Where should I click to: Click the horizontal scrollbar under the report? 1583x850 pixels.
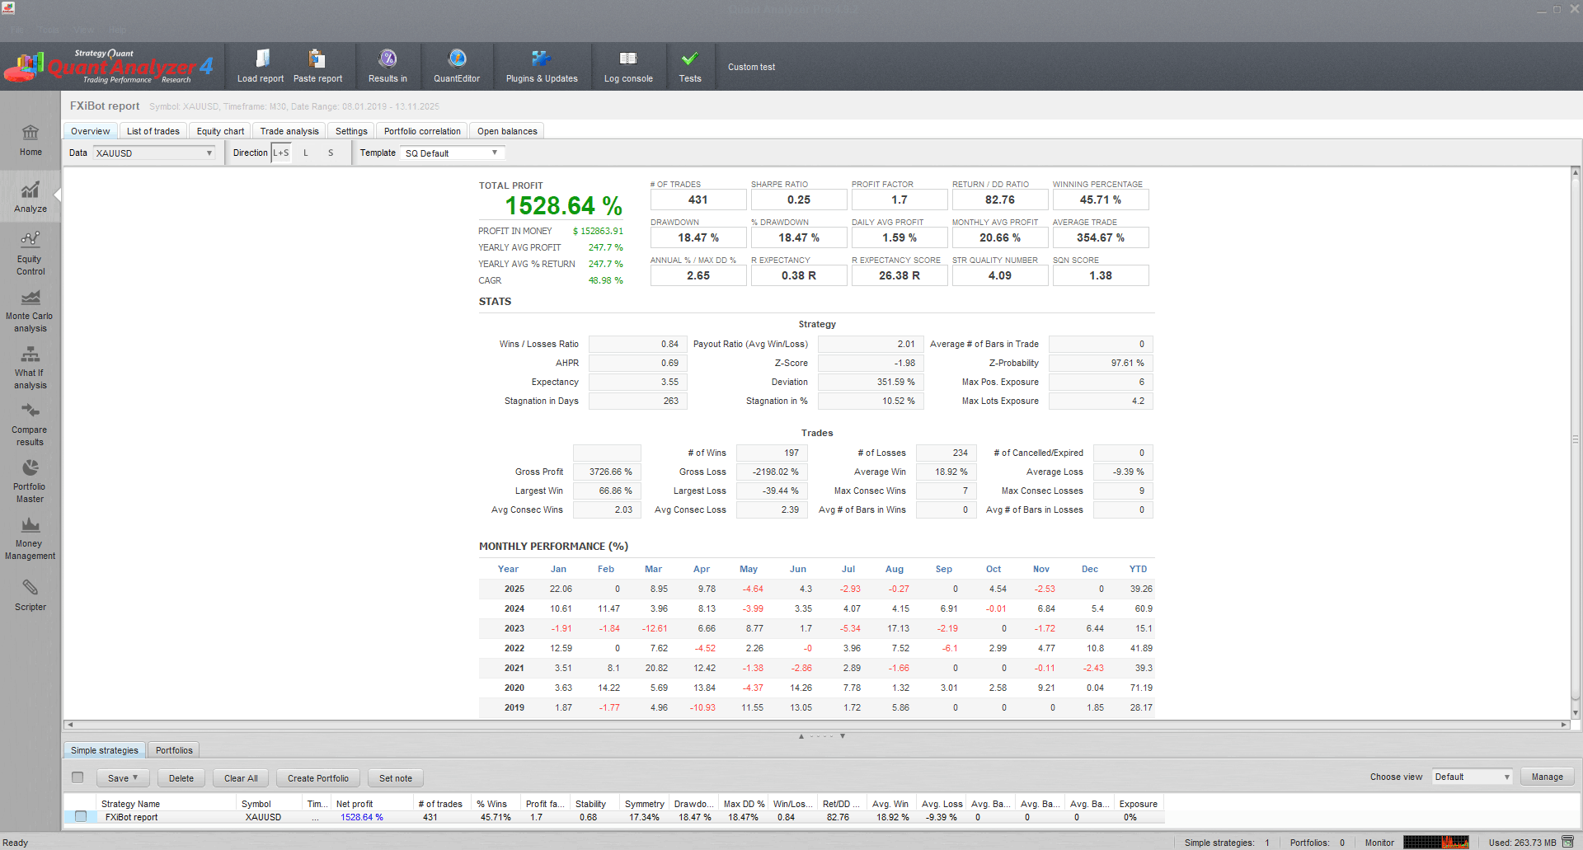click(x=816, y=725)
